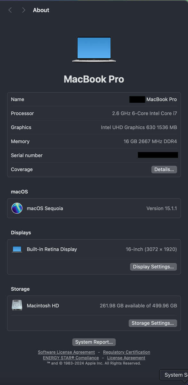The width and height of the screenshot is (188, 385).
Task: Click the Built-in Retina Display icon
Action: click(x=17, y=249)
